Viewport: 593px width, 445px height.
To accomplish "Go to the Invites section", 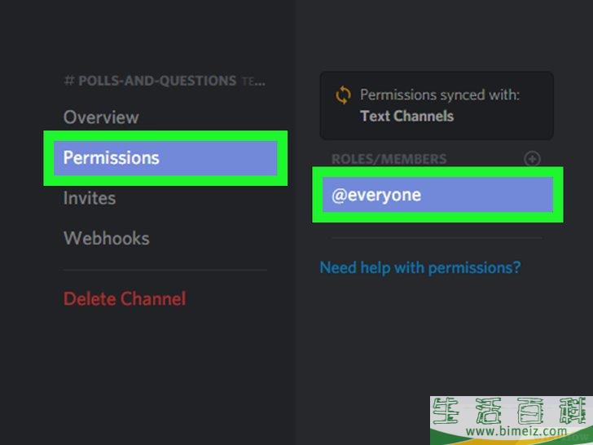I will pyautogui.click(x=90, y=198).
